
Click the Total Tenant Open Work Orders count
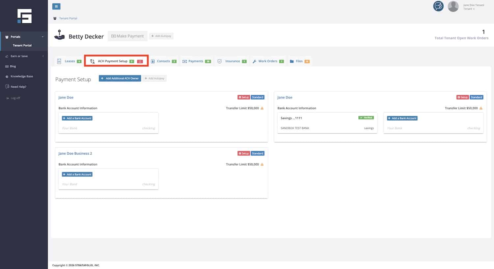tap(483, 32)
